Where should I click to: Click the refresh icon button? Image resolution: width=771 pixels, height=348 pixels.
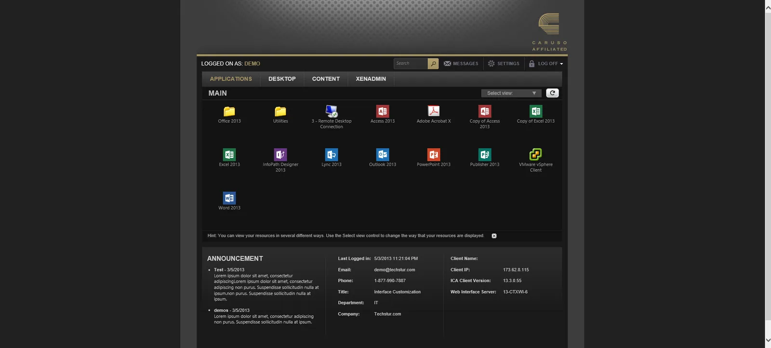pyautogui.click(x=552, y=93)
